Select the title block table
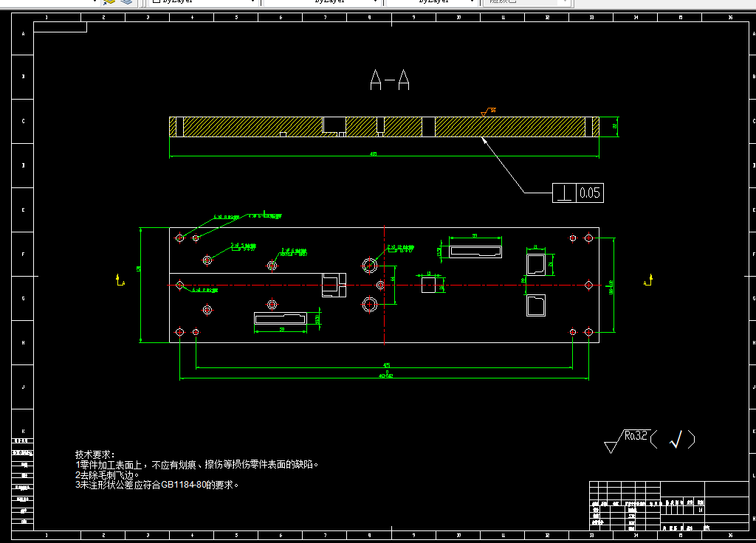This screenshot has width=756, height=543. click(x=669, y=506)
